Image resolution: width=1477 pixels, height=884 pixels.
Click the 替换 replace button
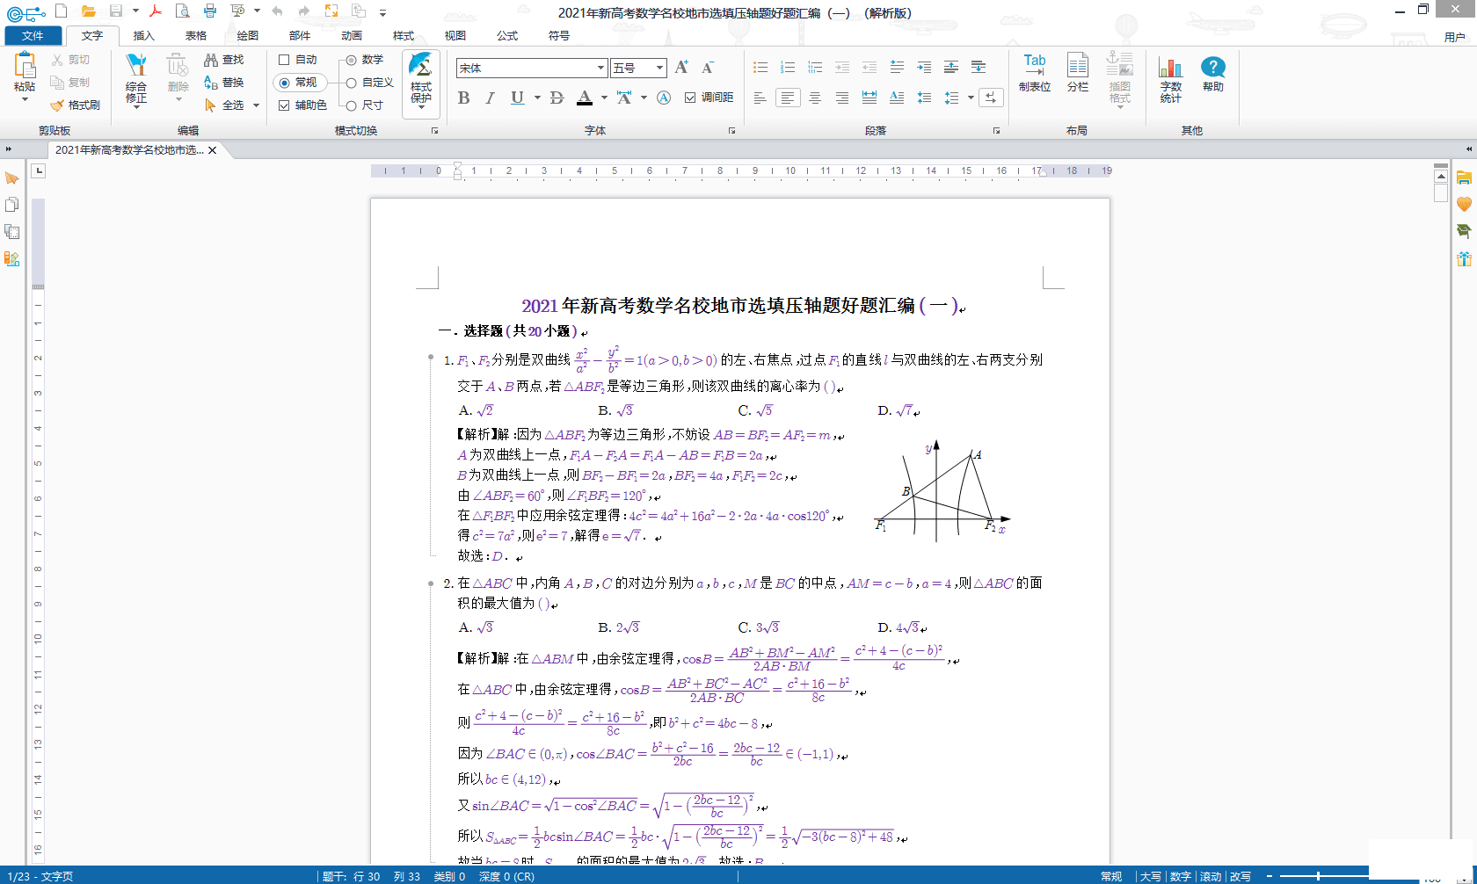click(224, 83)
